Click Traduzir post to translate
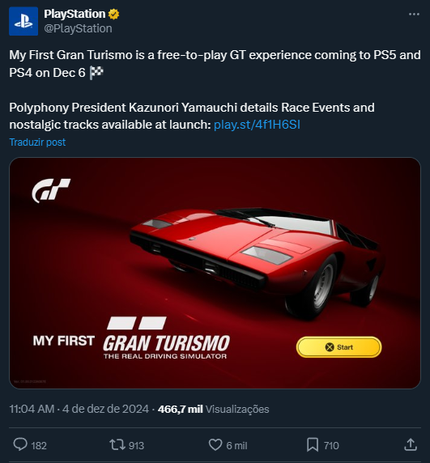 click(x=37, y=142)
